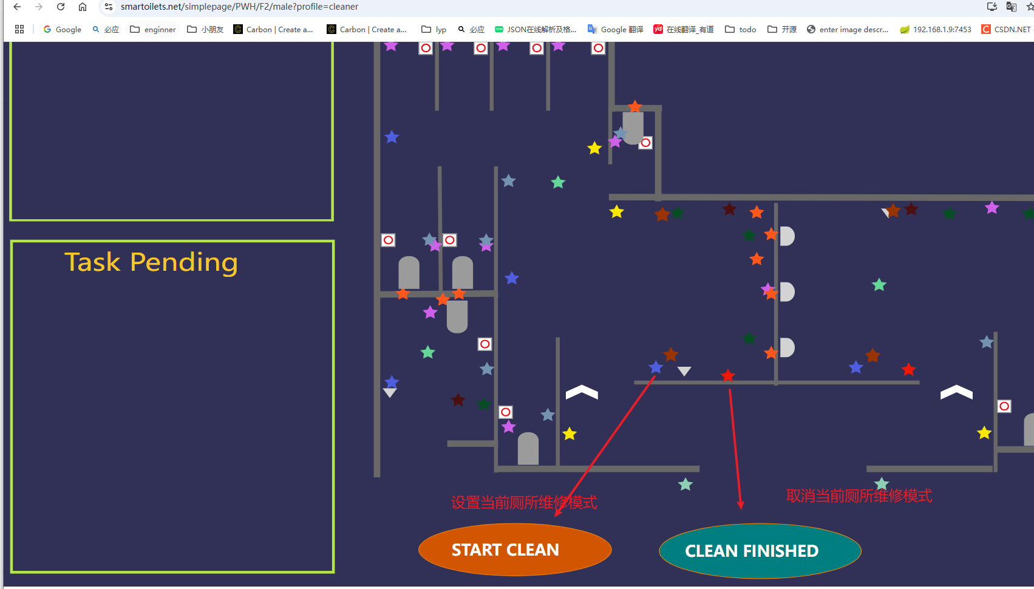Go back with the browser back arrow

(17, 7)
